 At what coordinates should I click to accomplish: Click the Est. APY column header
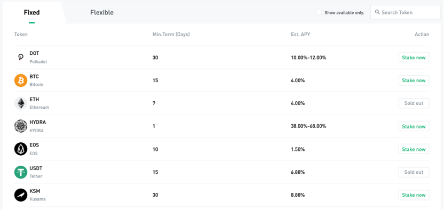click(300, 35)
